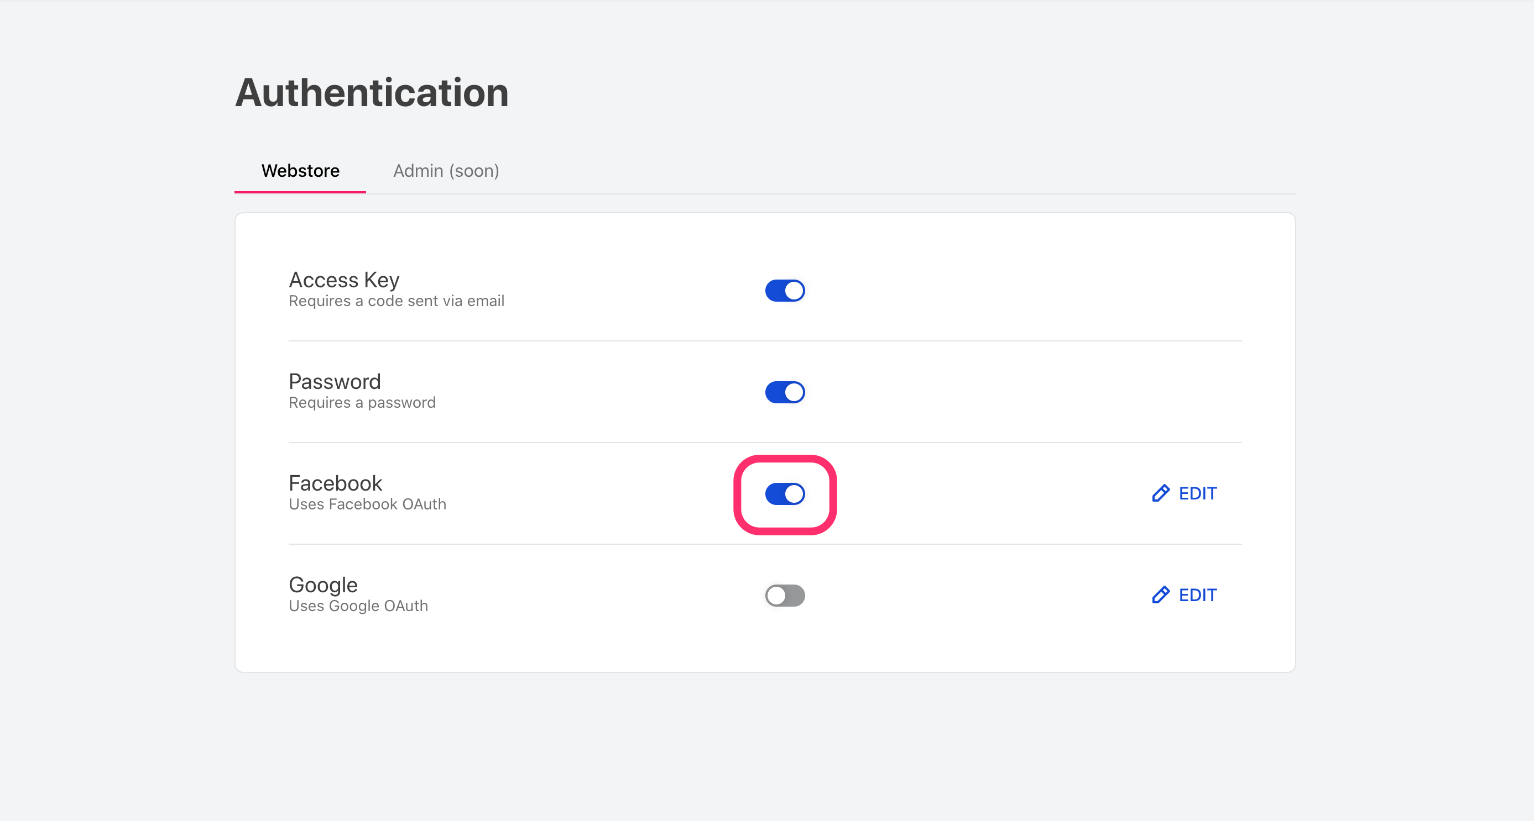Enable the Google OAuth toggle
Screen dimensions: 1534x821
tap(785, 596)
